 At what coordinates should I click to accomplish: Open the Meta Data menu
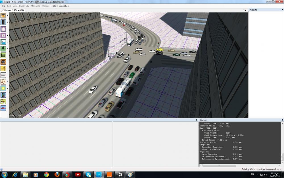click(35, 6)
